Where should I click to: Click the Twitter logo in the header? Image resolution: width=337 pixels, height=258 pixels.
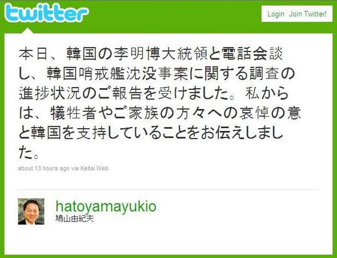(x=46, y=13)
